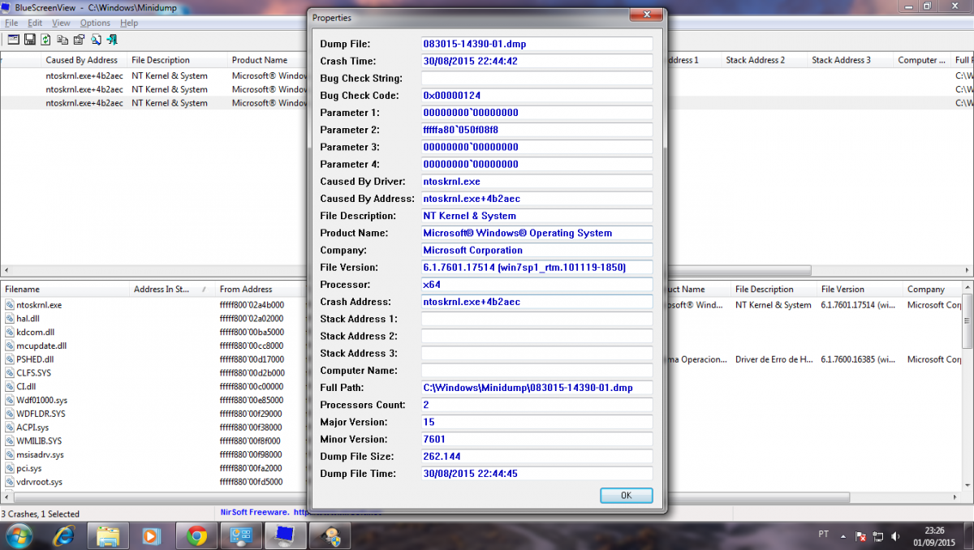Click the '3 Crashes, 1 Selected' status text
974x550 pixels.
40,513
